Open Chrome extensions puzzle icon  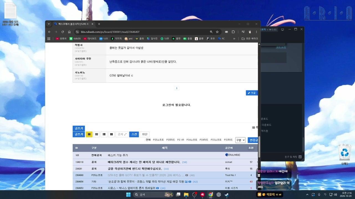coord(233,32)
